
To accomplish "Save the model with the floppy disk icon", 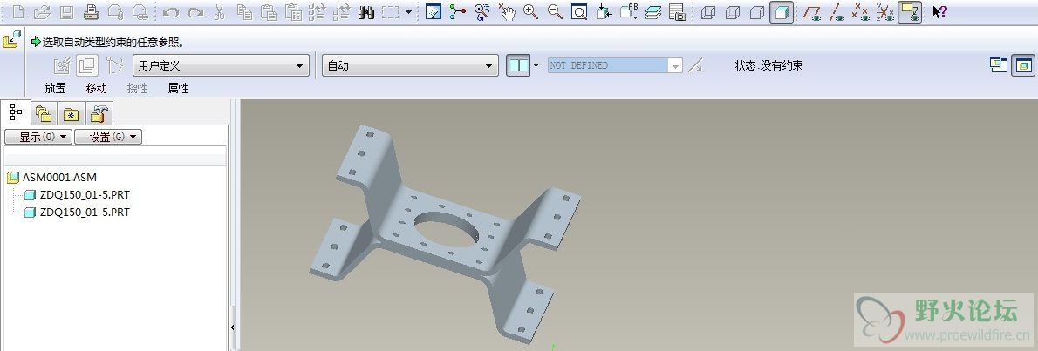I will point(67,12).
